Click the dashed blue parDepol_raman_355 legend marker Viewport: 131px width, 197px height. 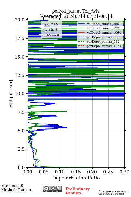pos(81,37)
